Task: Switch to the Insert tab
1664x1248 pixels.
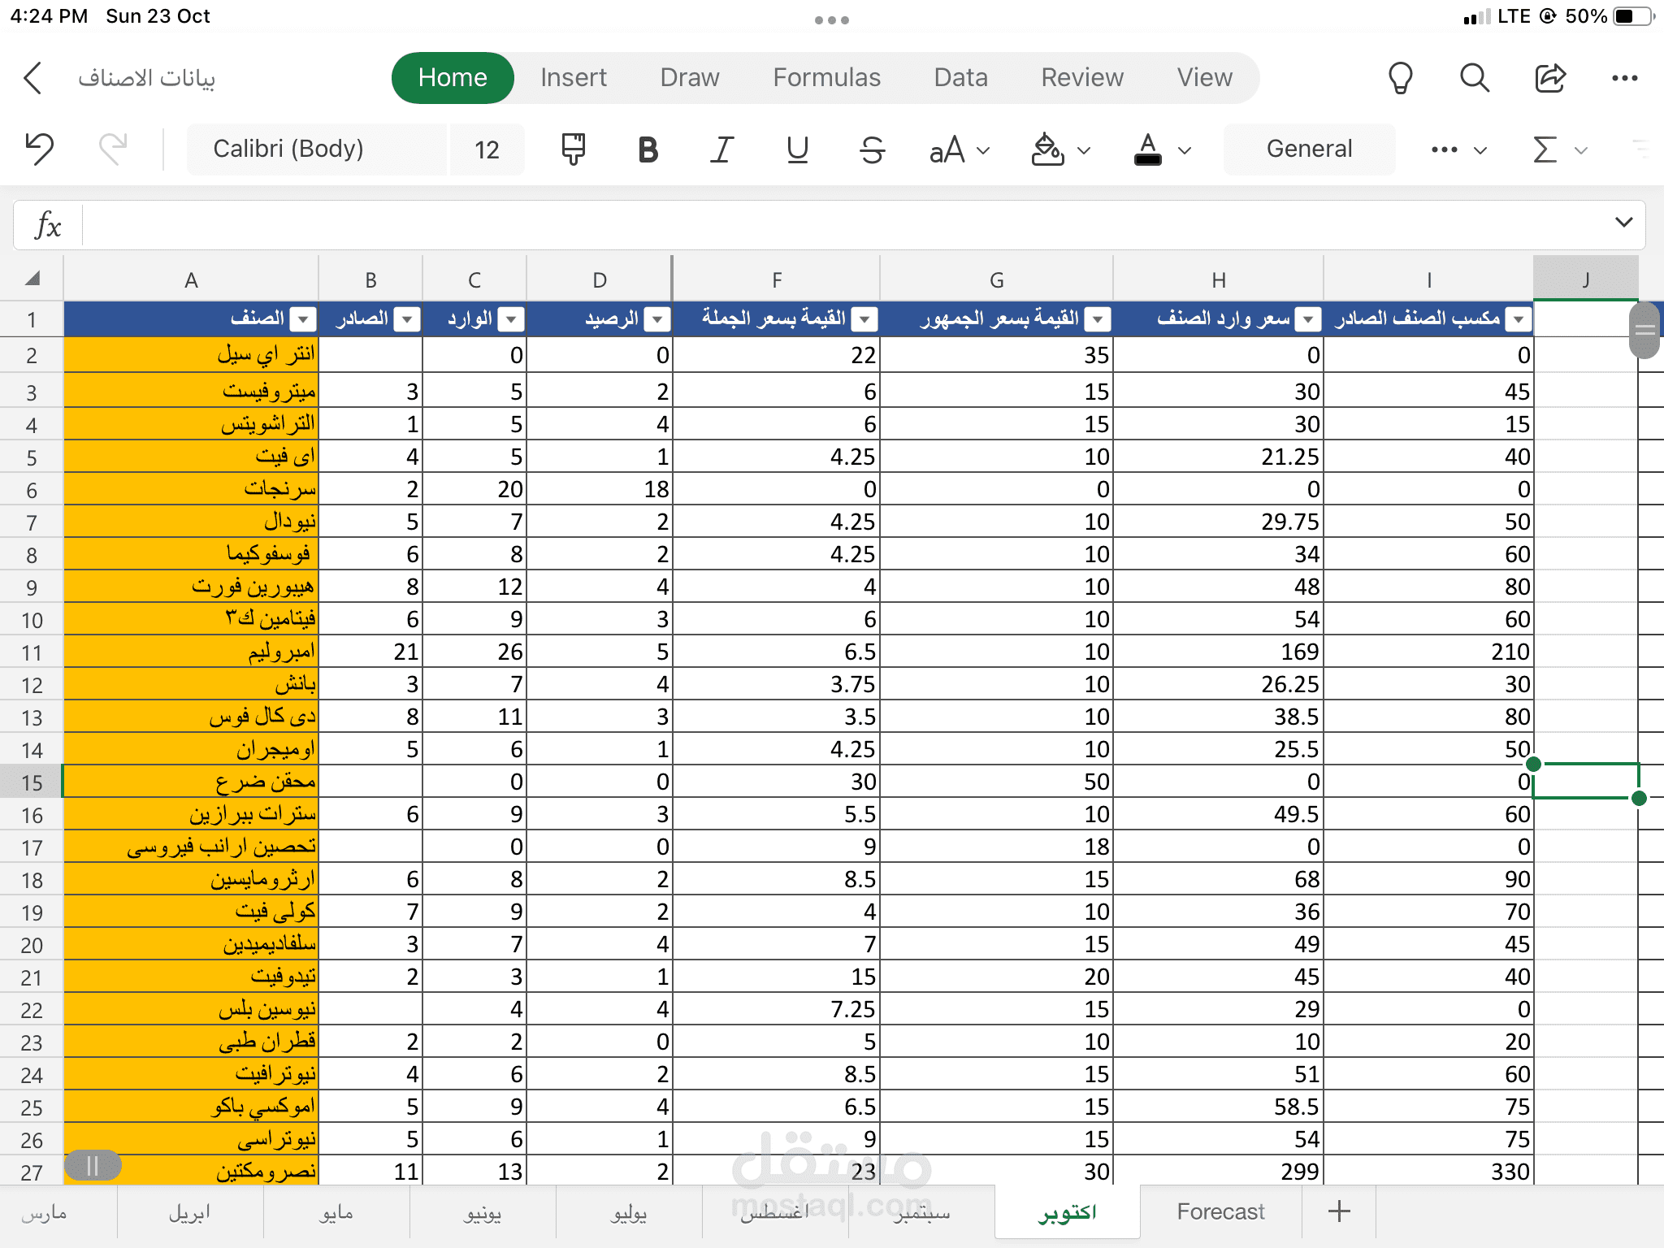Action: point(574,78)
